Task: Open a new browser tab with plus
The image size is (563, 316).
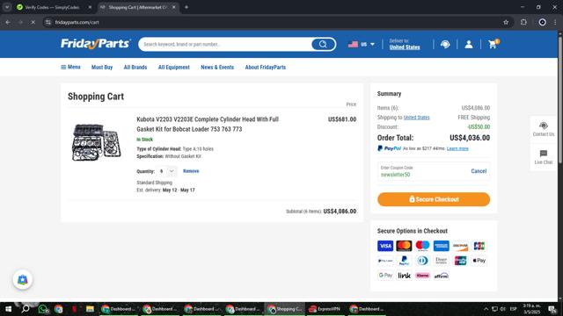Action: click(x=186, y=7)
